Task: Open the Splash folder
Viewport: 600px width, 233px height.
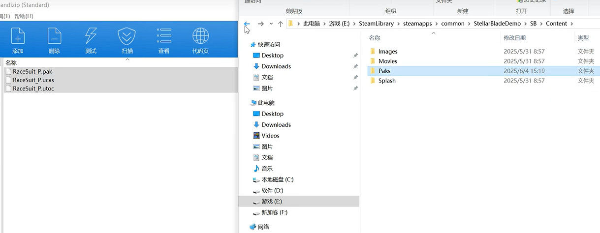Action: coord(387,81)
